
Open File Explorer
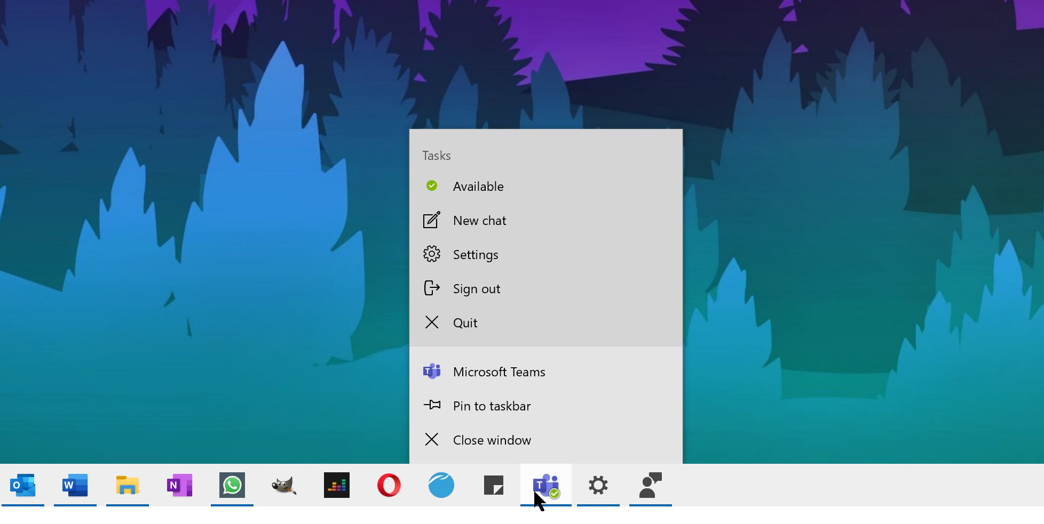pos(127,485)
